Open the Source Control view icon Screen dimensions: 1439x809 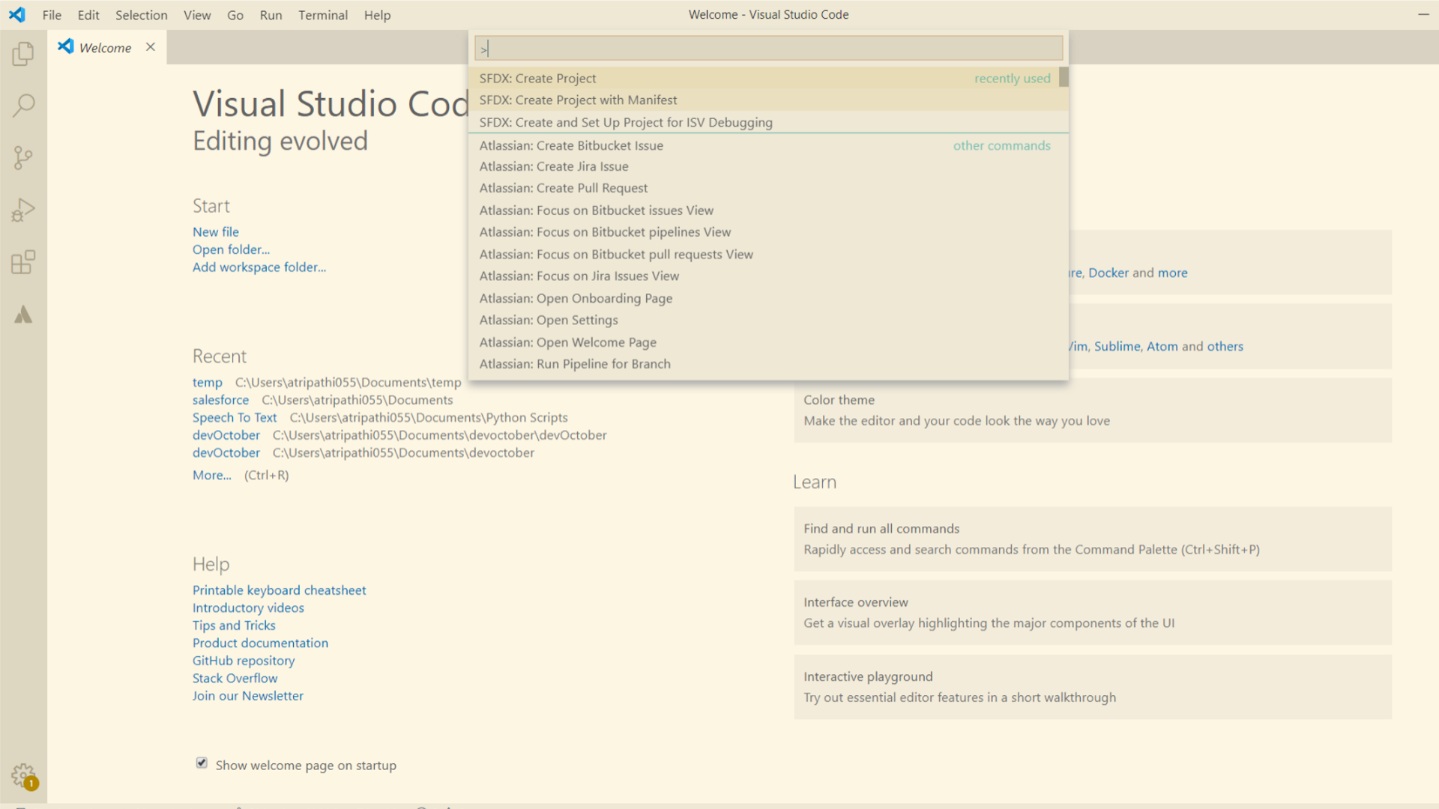tap(23, 157)
